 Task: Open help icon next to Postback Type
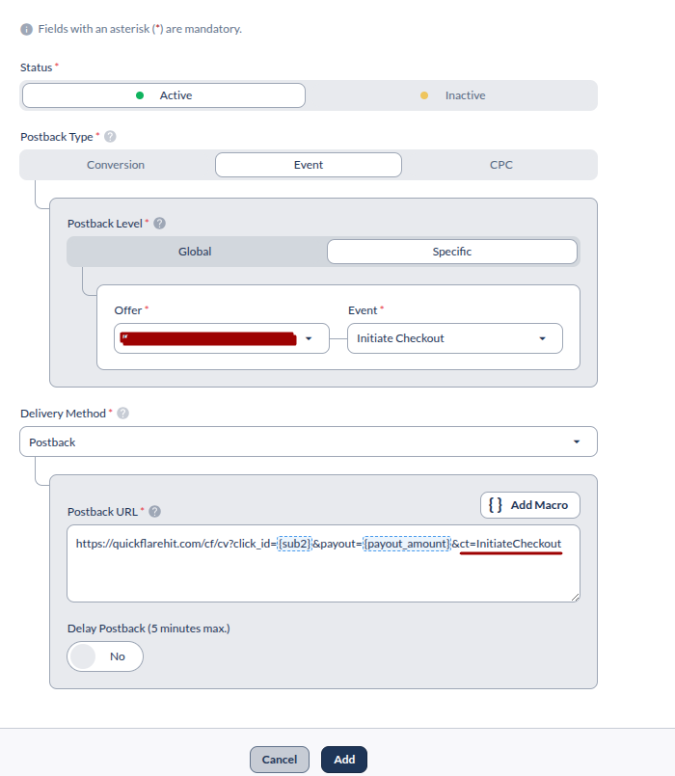click(x=110, y=137)
